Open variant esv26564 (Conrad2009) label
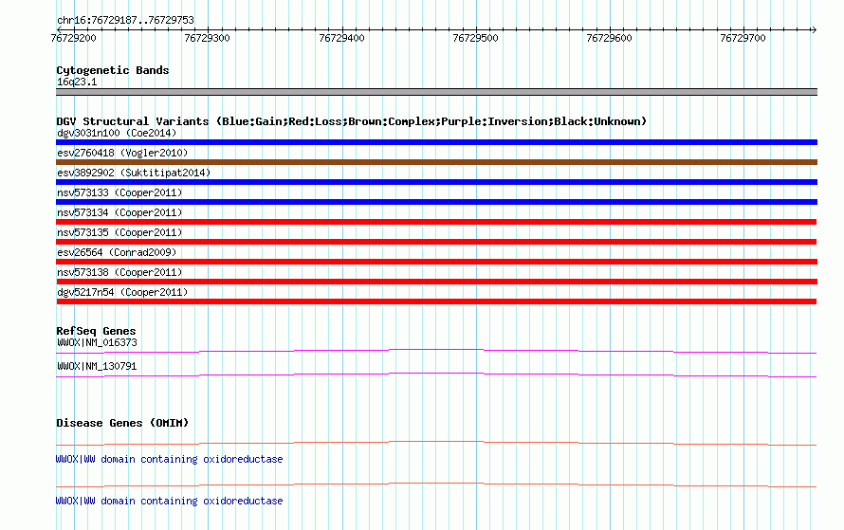Screen dimensions: 844x530 coord(117,252)
